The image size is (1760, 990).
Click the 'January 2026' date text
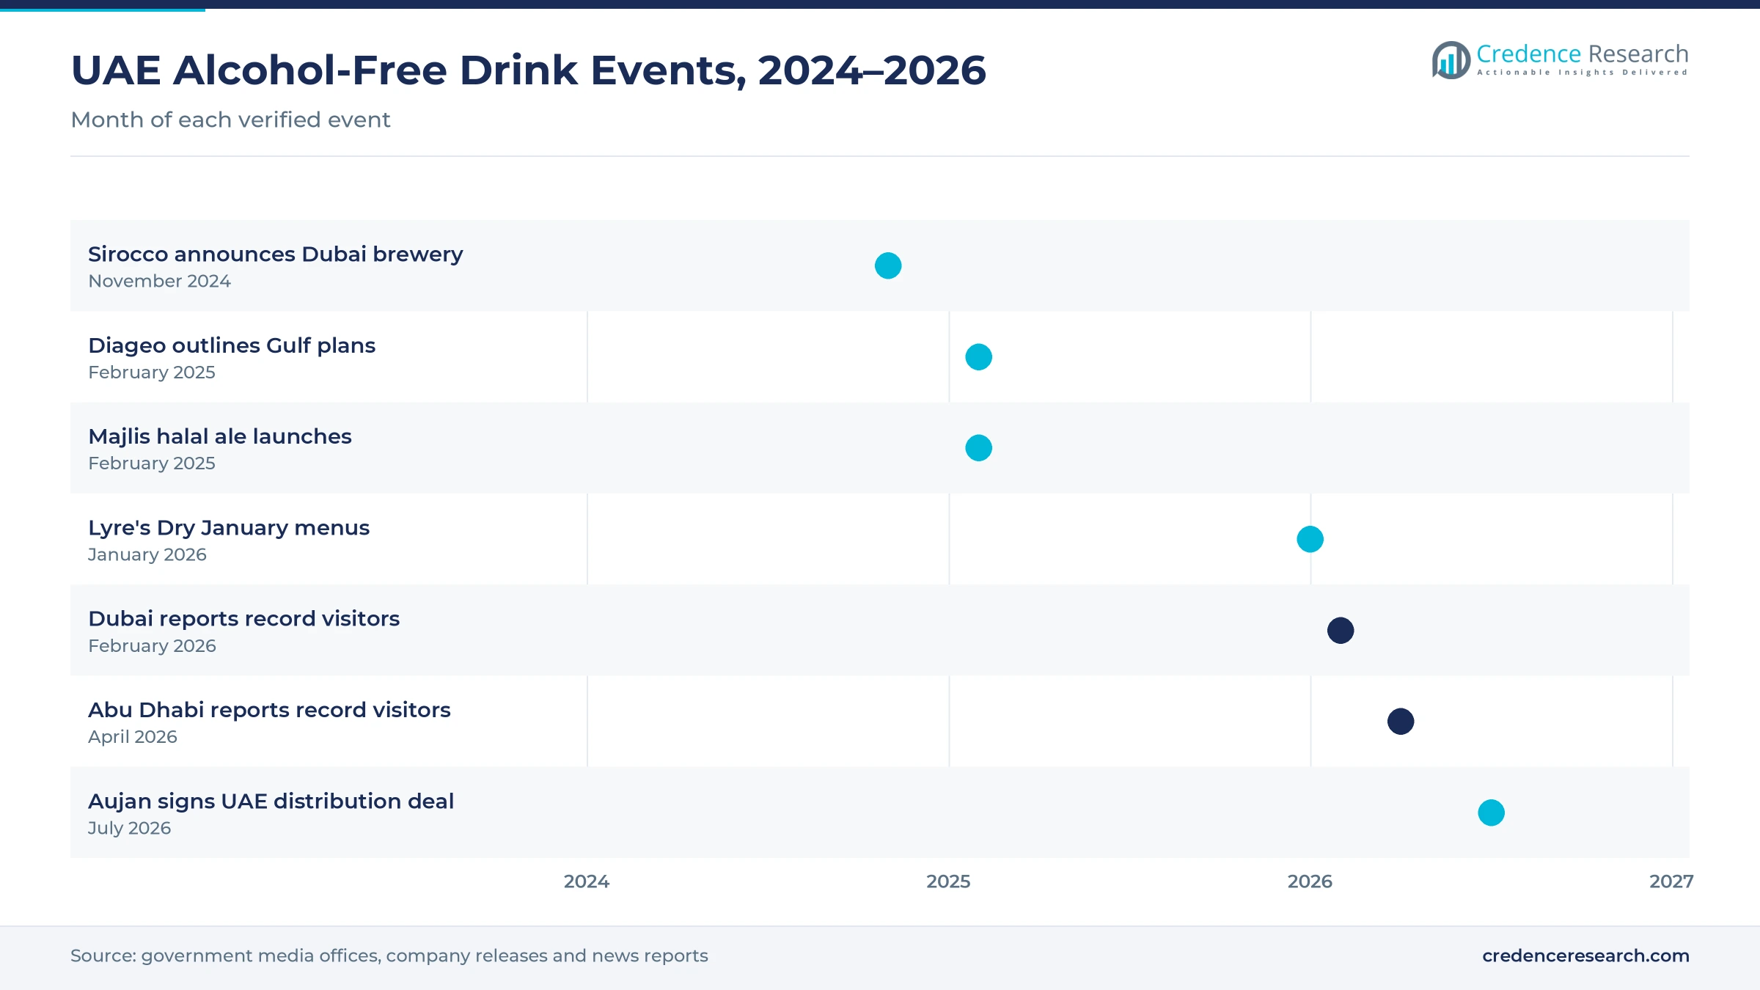point(147,554)
